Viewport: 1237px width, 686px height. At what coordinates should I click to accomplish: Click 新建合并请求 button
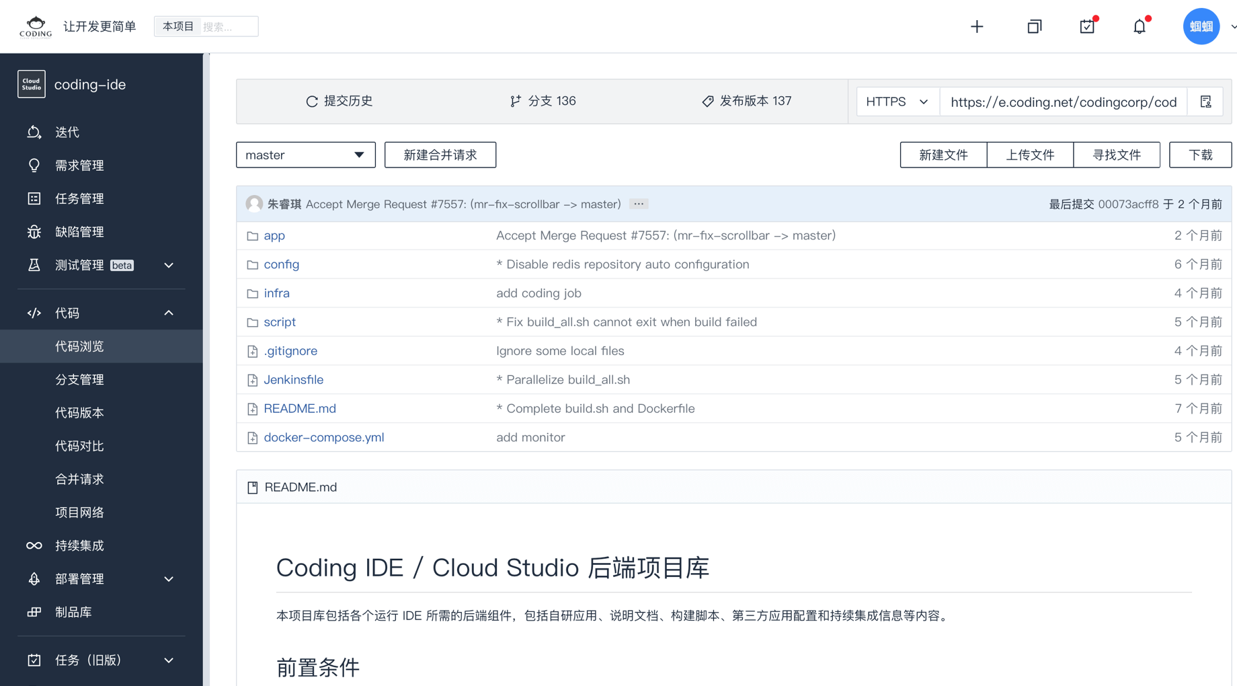click(440, 155)
